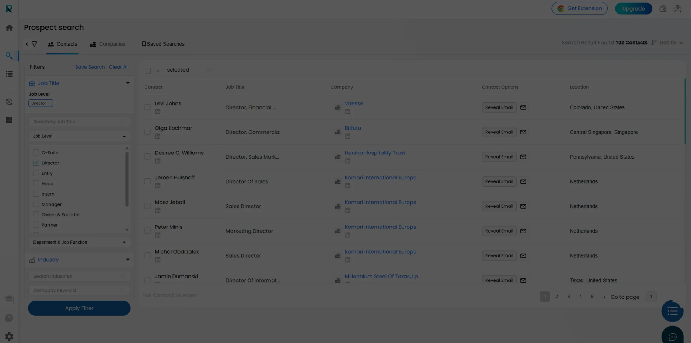Check the Owner & Founder checkbox
This screenshot has height=343, width=691.
point(36,214)
